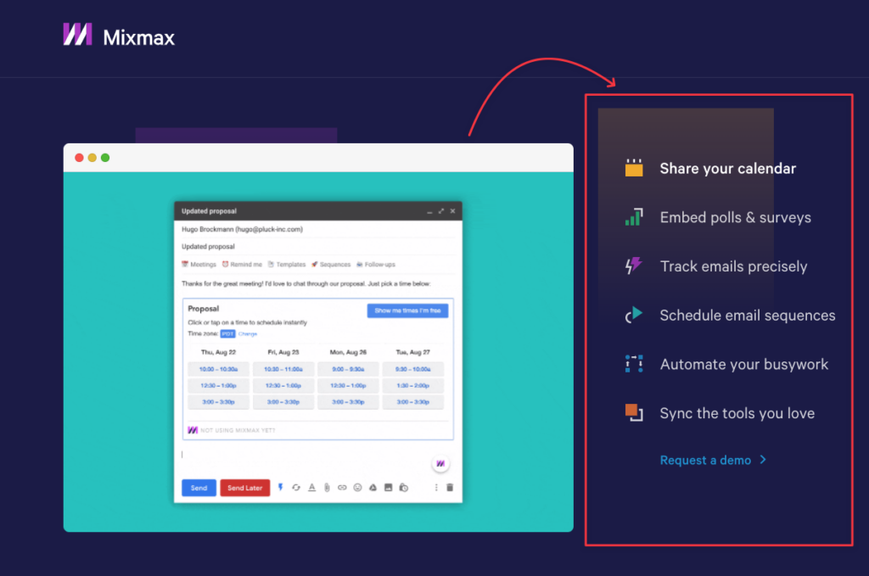Pick the 1:30 – 2:00p slot on Tue, Aug 27
The height and width of the screenshot is (576, 869).
(x=413, y=385)
